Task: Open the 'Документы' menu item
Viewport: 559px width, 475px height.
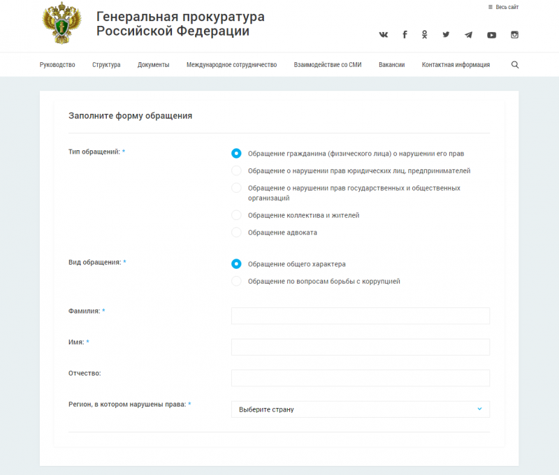Action: click(153, 65)
